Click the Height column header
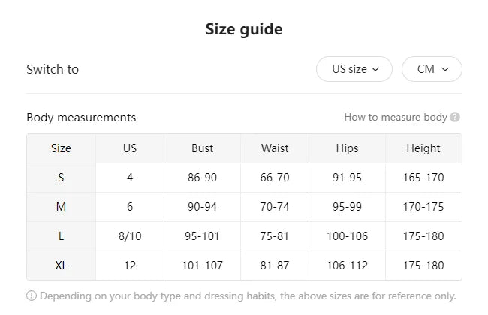This screenshot has width=488, height=315. pyautogui.click(x=423, y=148)
